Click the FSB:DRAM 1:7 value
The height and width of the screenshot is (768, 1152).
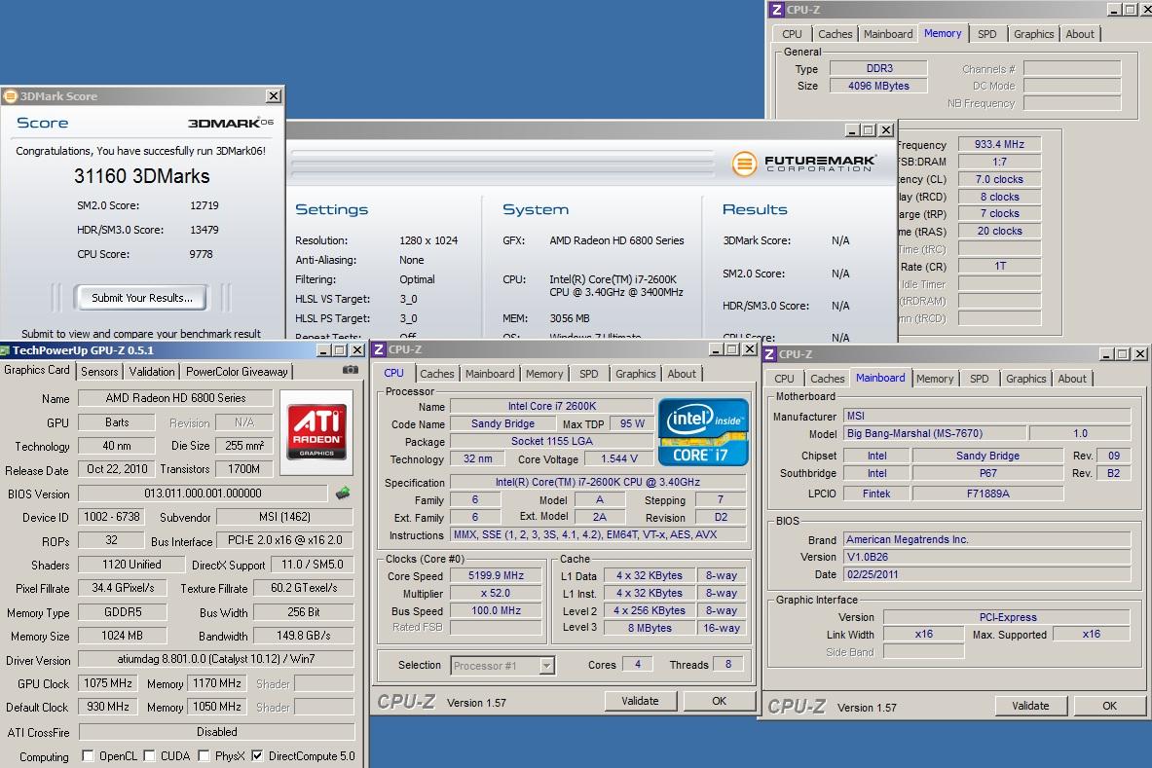(999, 162)
